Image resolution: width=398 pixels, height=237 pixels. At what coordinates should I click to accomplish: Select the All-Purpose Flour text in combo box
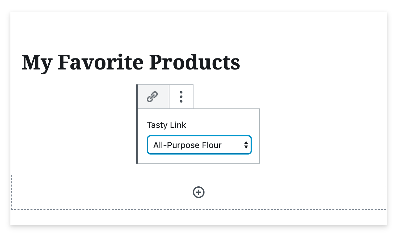point(187,145)
